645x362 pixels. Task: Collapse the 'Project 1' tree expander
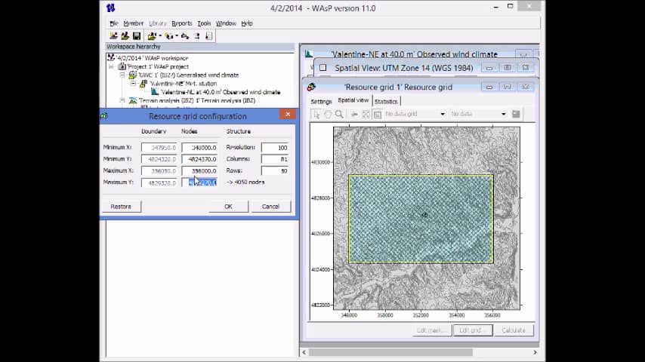(x=111, y=66)
